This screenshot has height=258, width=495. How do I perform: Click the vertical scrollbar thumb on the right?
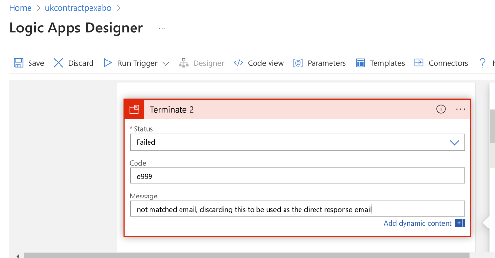pos(493,126)
